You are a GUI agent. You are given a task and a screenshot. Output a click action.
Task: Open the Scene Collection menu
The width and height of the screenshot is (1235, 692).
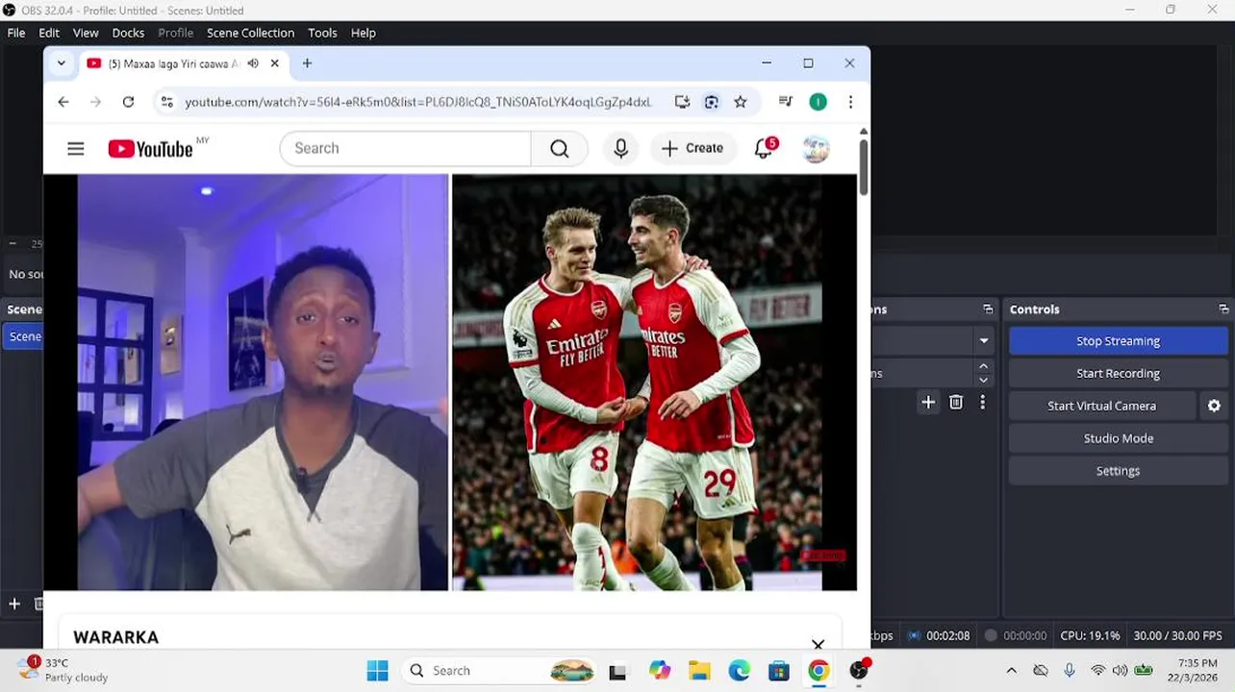click(x=250, y=33)
